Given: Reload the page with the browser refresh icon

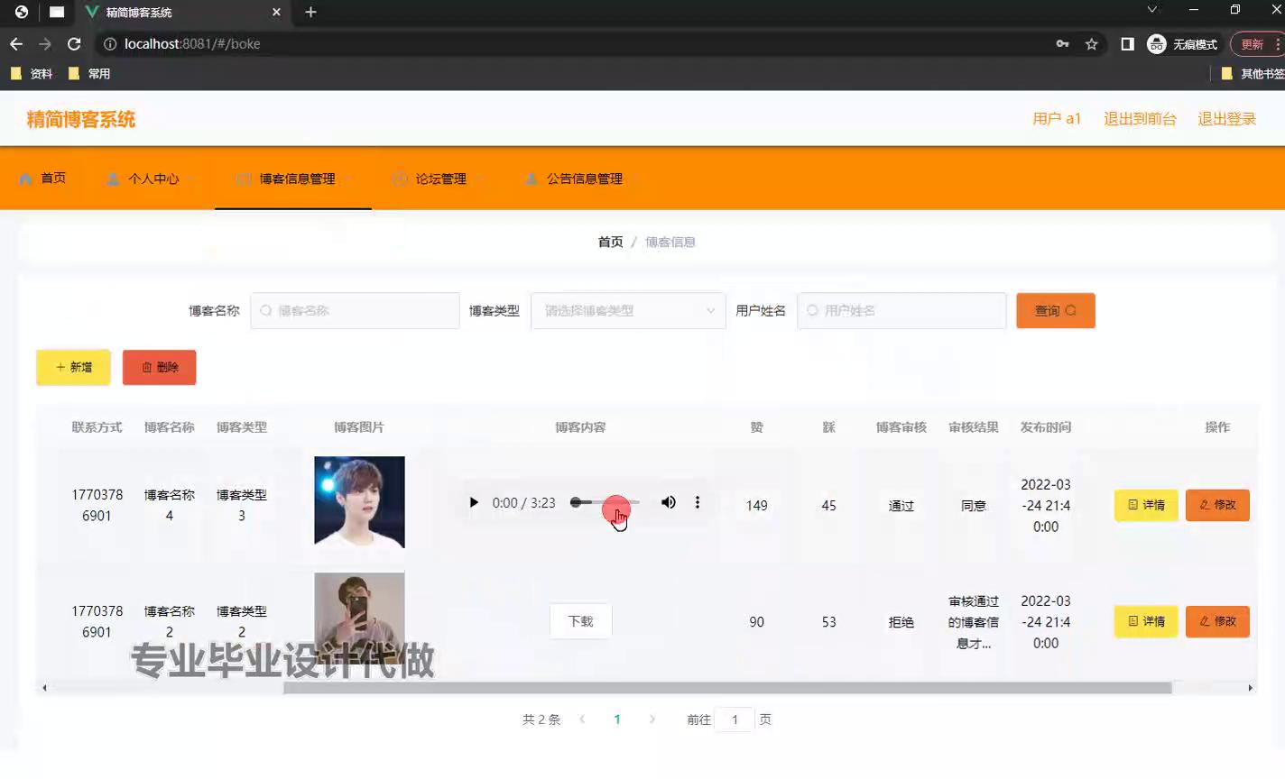Looking at the screenshot, I should tap(74, 43).
